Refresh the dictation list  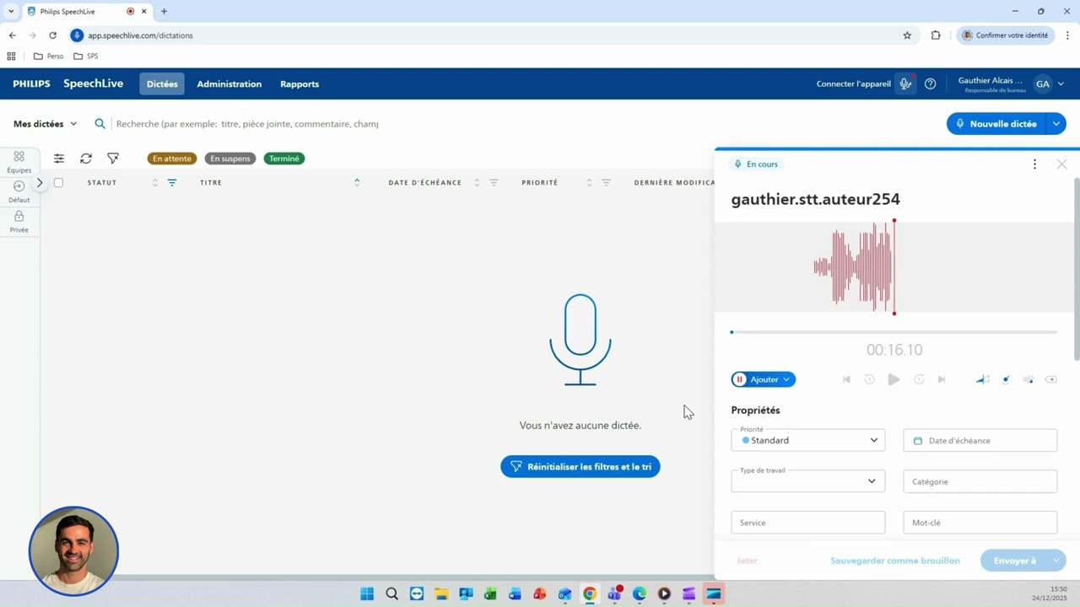click(86, 158)
